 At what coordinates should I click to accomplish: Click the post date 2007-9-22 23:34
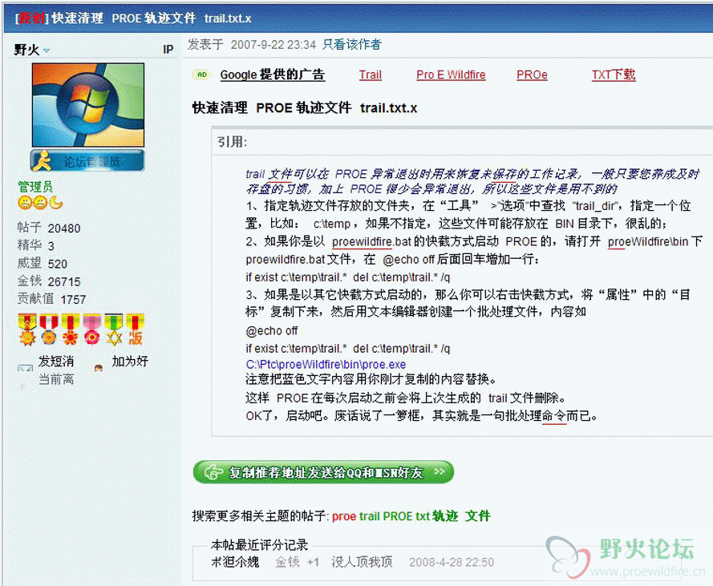tap(273, 45)
